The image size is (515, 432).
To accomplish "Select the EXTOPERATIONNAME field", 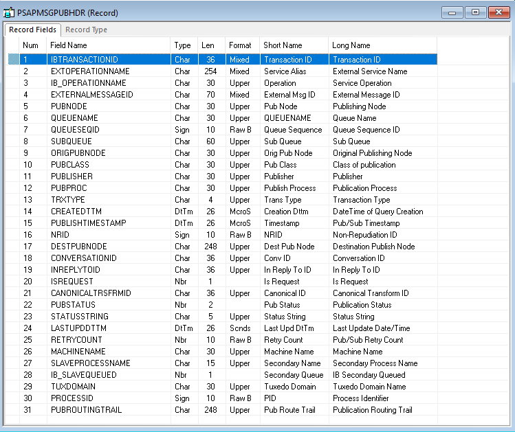I will click(x=90, y=71).
